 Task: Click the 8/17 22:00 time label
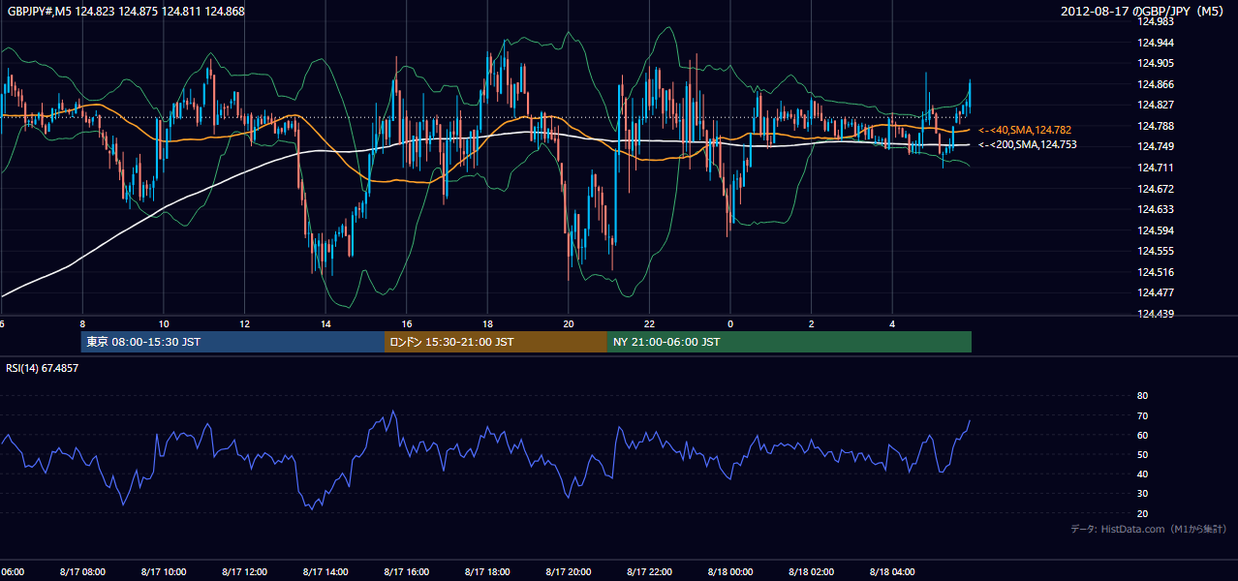pos(648,572)
